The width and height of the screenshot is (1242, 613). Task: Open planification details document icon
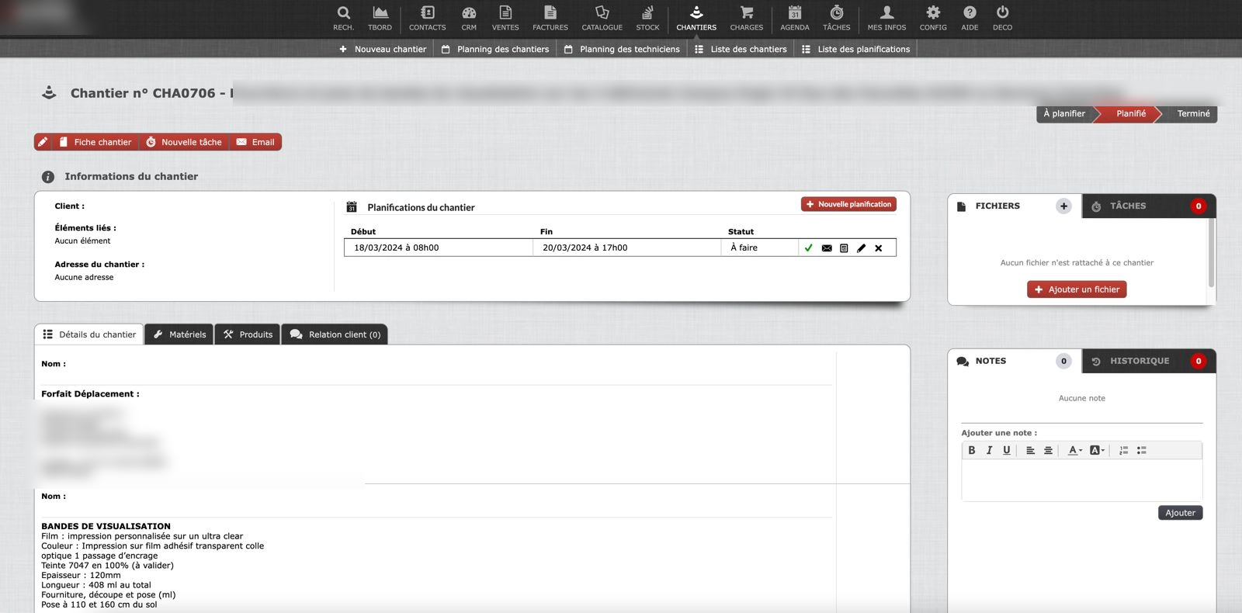click(844, 248)
